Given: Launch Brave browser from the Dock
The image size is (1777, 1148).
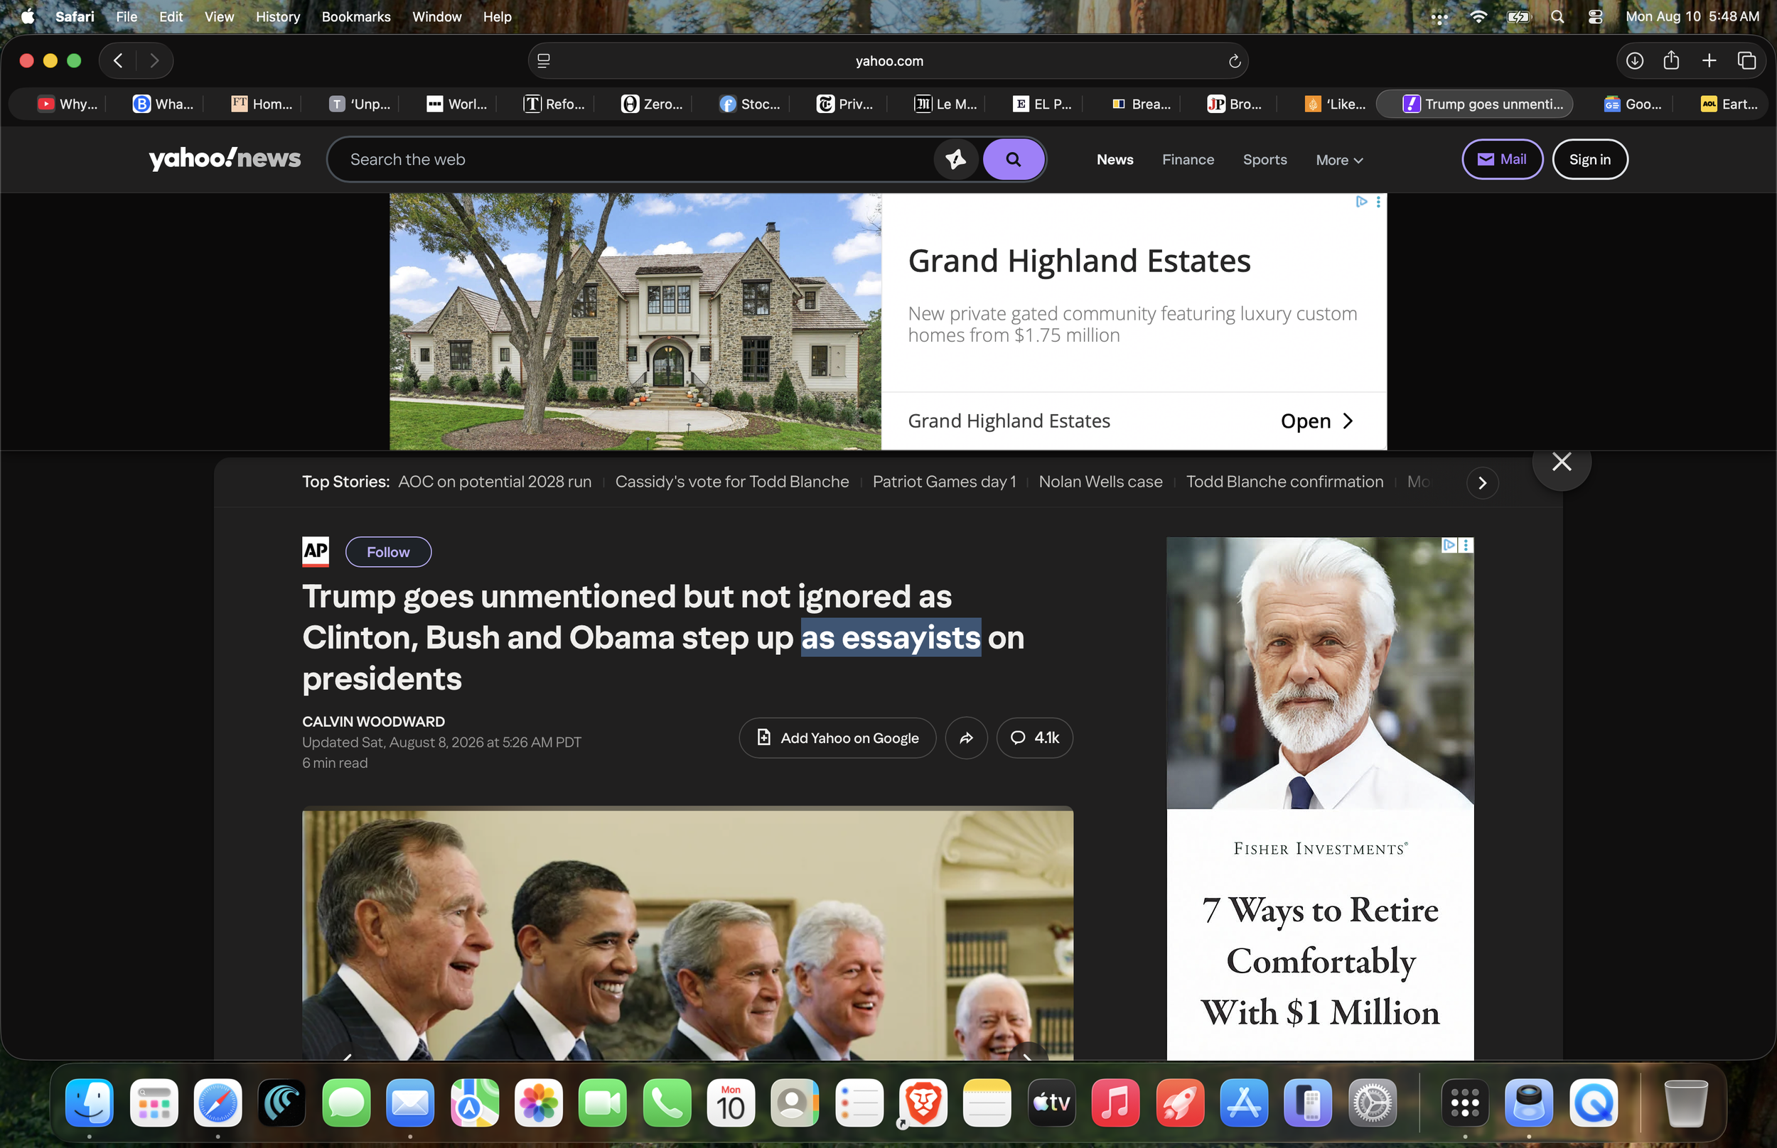Looking at the screenshot, I should tap(923, 1102).
